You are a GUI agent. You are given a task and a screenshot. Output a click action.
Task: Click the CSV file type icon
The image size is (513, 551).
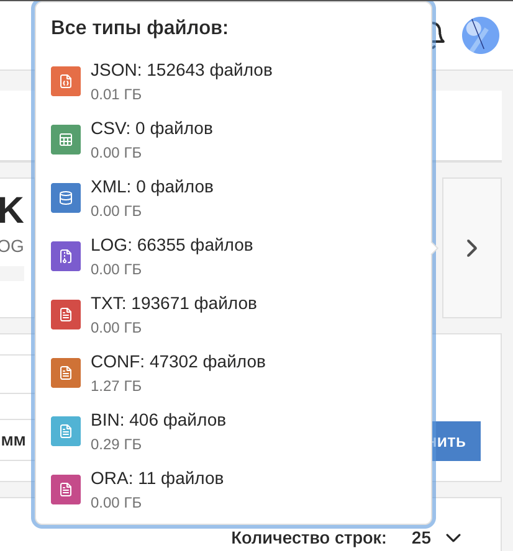pos(65,140)
